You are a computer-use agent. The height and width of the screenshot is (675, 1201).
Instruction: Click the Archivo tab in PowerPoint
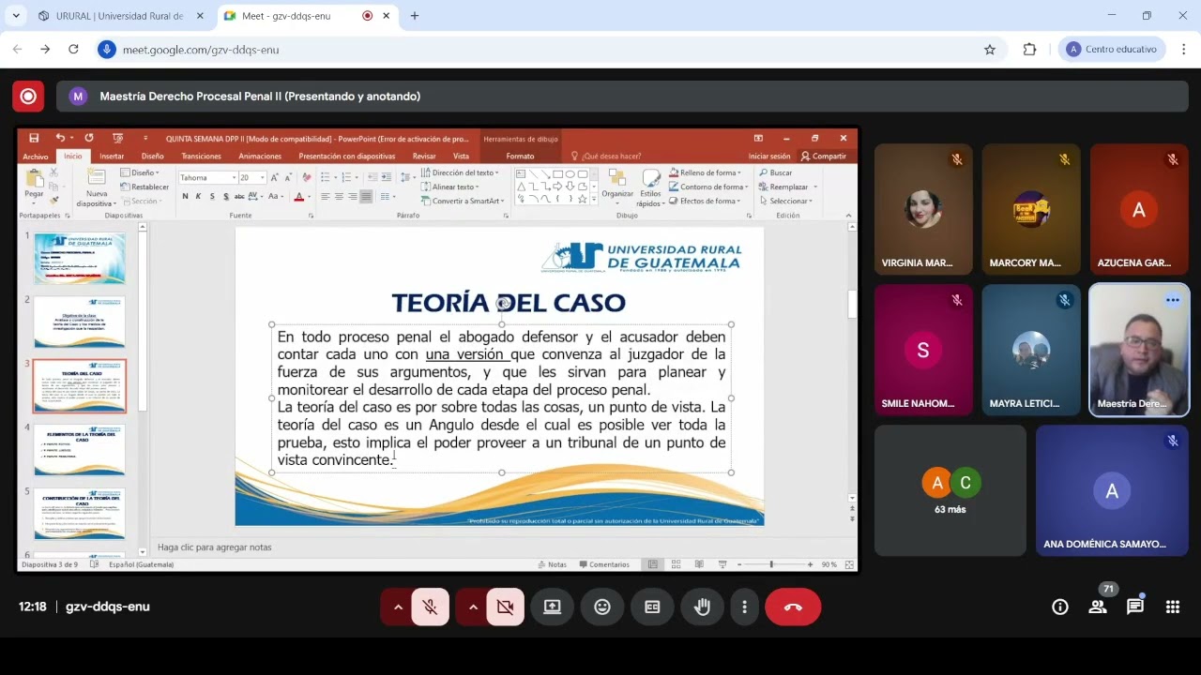tap(36, 157)
